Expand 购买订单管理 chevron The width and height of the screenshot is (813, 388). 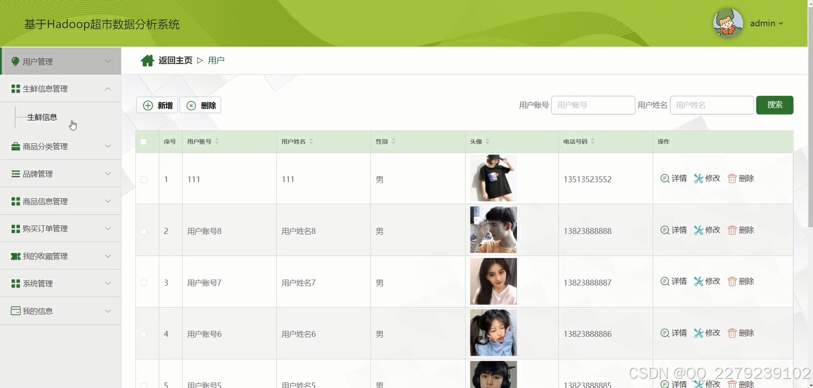pyautogui.click(x=108, y=229)
